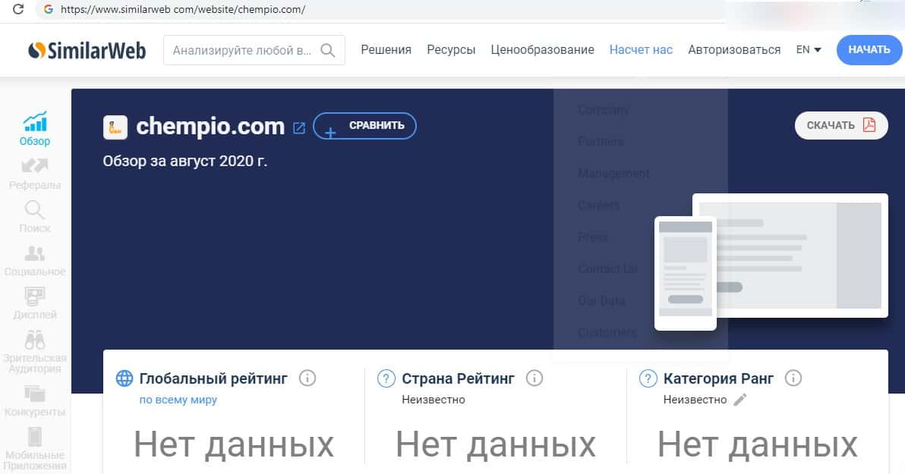Go to Поиск sidebar section
This screenshot has width=905, height=474.
35,217
